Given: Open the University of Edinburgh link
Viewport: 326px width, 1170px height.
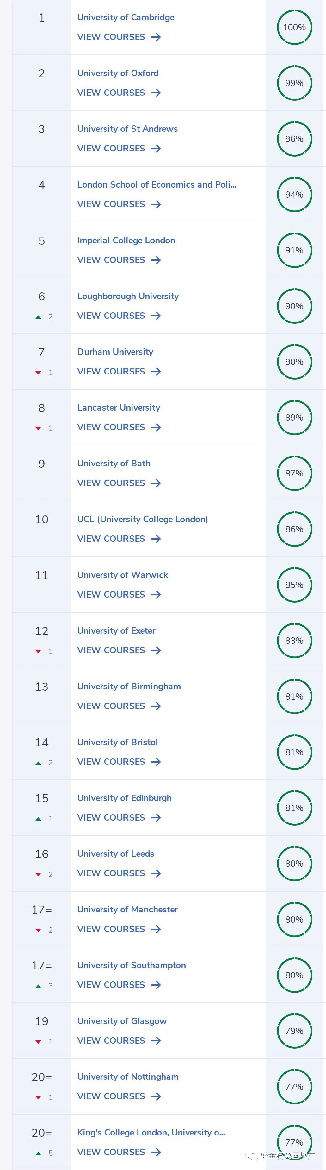Looking at the screenshot, I should (124, 798).
